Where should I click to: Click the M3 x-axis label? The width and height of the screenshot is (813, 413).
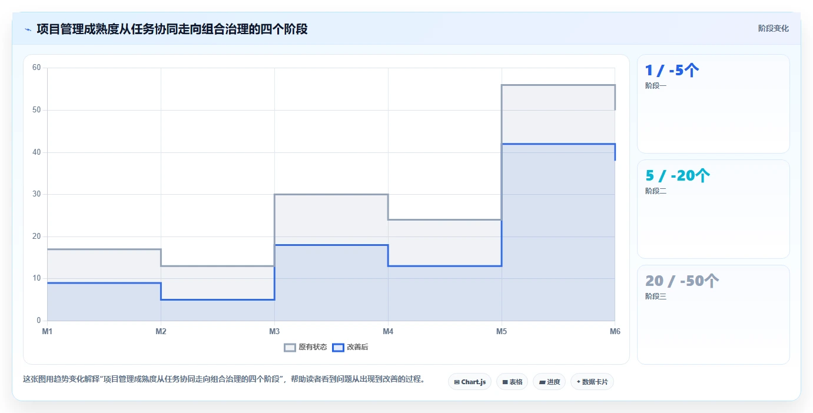coord(274,332)
